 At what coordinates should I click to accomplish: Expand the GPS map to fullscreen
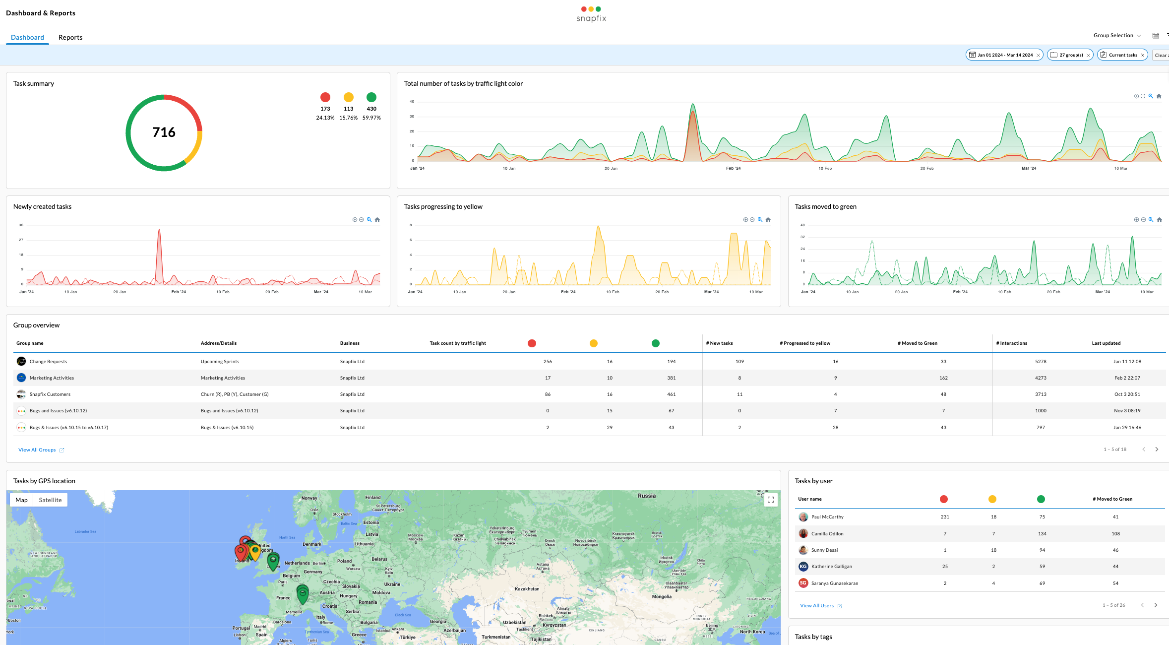pyautogui.click(x=771, y=500)
